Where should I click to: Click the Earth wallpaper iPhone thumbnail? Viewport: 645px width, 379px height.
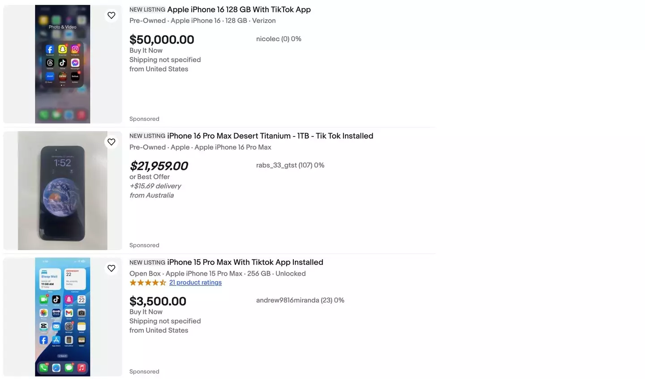(63, 191)
